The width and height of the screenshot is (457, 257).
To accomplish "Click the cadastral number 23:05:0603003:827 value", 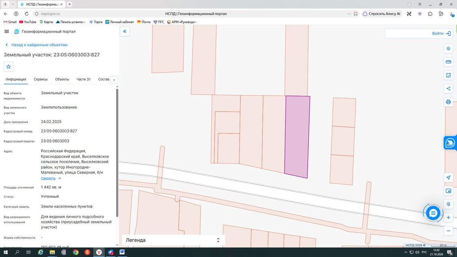I will [x=59, y=131].
